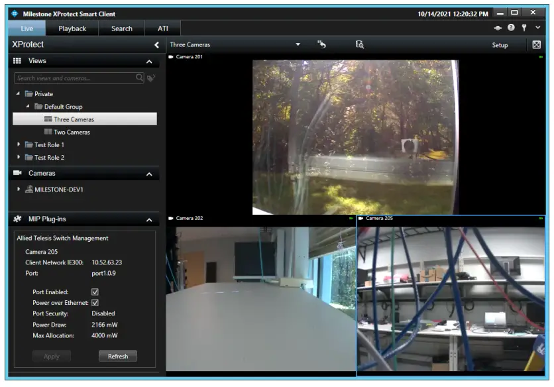554x387 pixels.
Task: Click the 2166 mW power draw value
Action: click(104, 325)
